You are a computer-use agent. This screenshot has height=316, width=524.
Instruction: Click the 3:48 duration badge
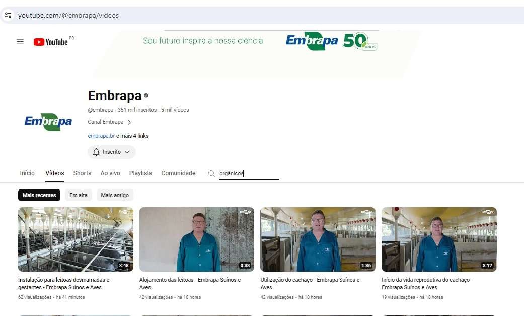coord(124,266)
